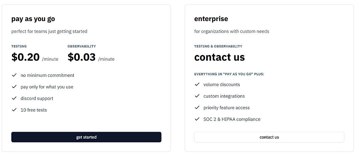Image resolution: width=357 pixels, height=156 pixels.
Task: Click checkmark next to pay only for what you use
Action: click(14, 87)
